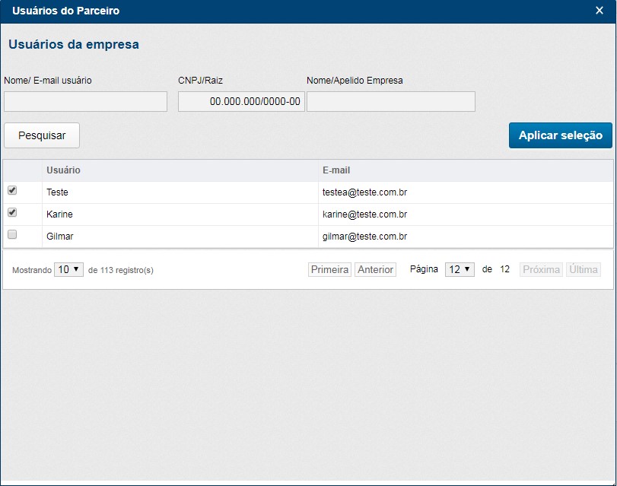The height and width of the screenshot is (486, 617).
Task: Click the disabled Próxima page button
Action: pos(541,270)
